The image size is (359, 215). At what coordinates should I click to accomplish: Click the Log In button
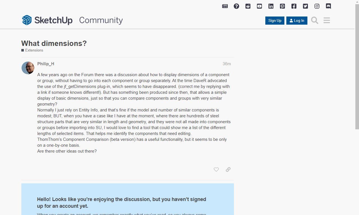click(x=297, y=20)
